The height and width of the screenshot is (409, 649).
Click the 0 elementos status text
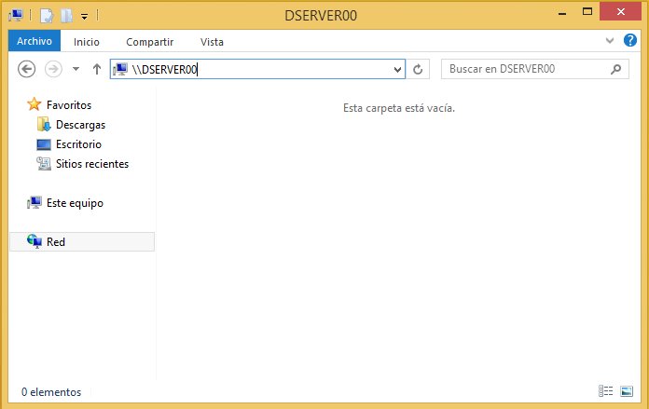51,392
